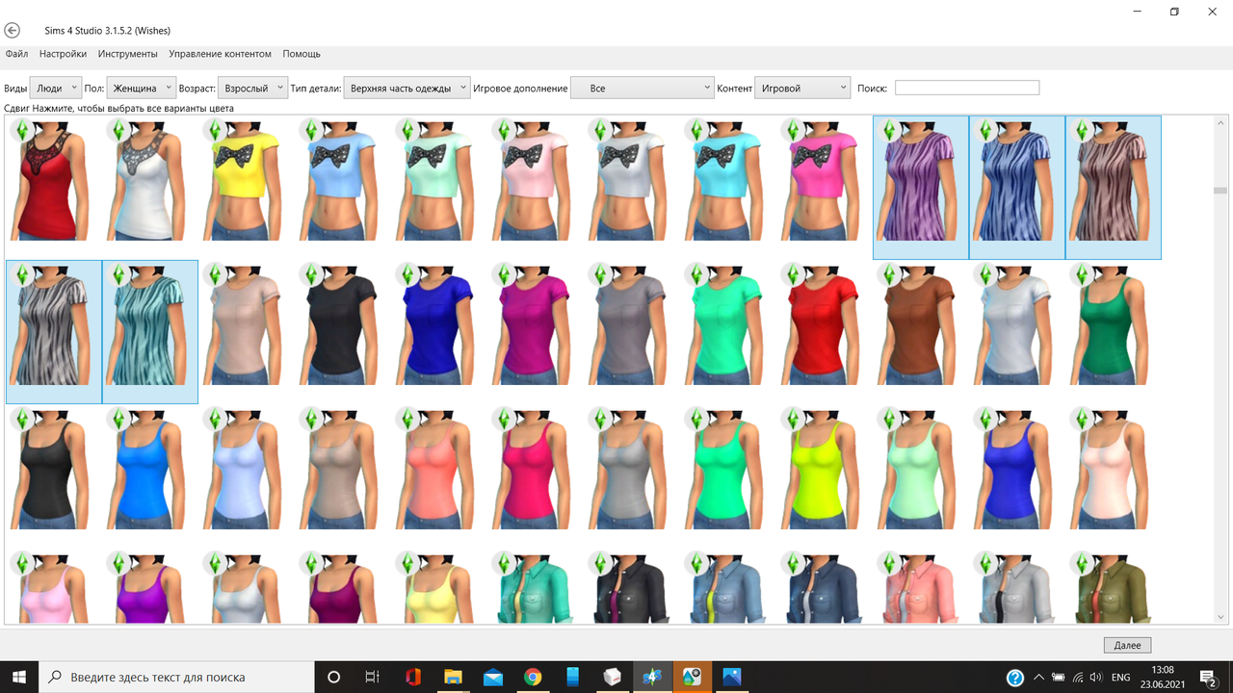
Task: Open the Mail app from taskbar
Action: click(x=493, y=677)
